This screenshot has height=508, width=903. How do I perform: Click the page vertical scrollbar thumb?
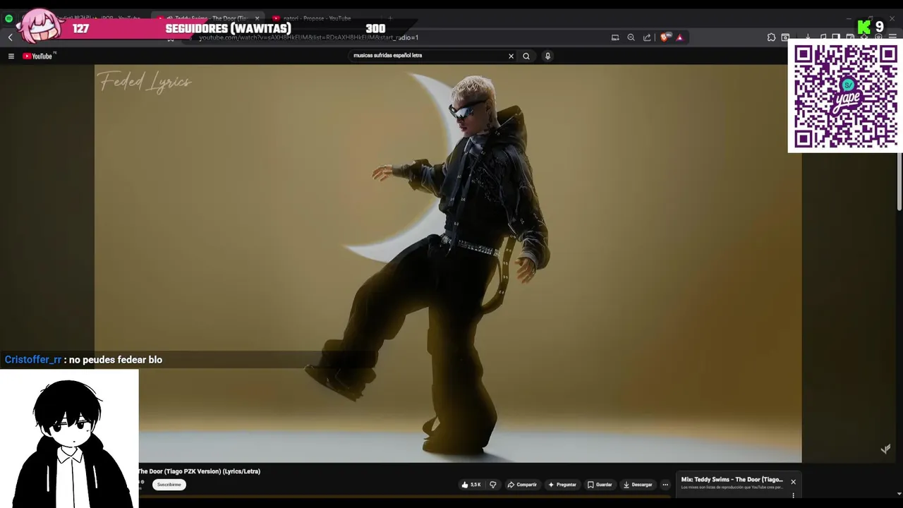pos(899,180)
